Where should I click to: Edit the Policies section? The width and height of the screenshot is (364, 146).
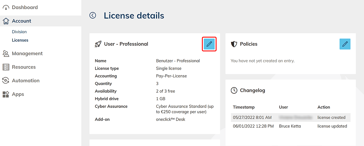point(345,44)
